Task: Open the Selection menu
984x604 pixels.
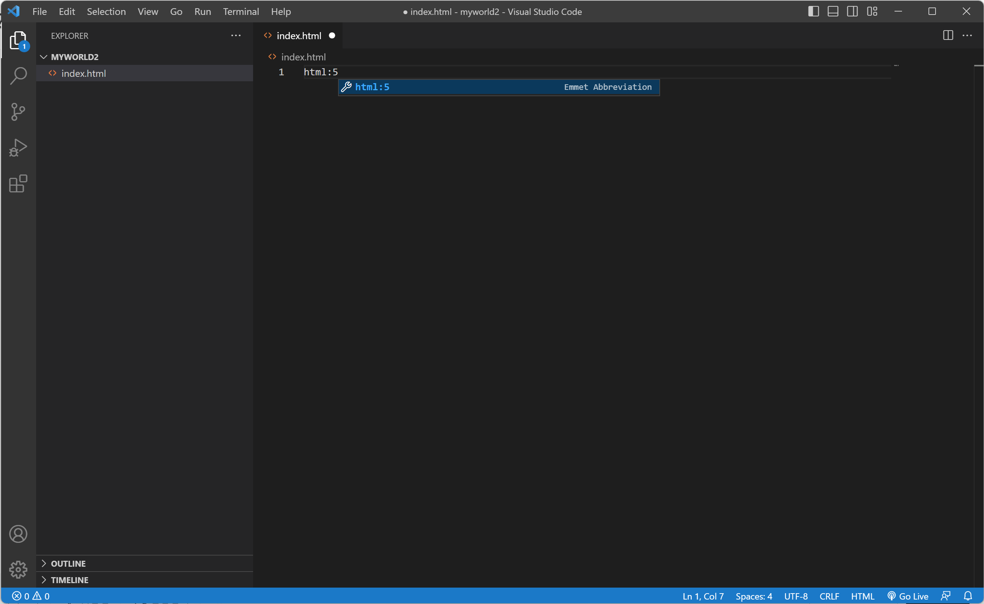Action: click(x=106, y=12)
